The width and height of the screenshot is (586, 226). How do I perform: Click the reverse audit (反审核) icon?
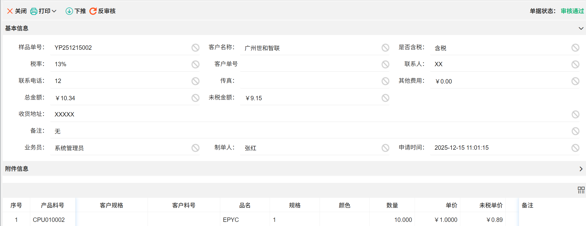93,11
